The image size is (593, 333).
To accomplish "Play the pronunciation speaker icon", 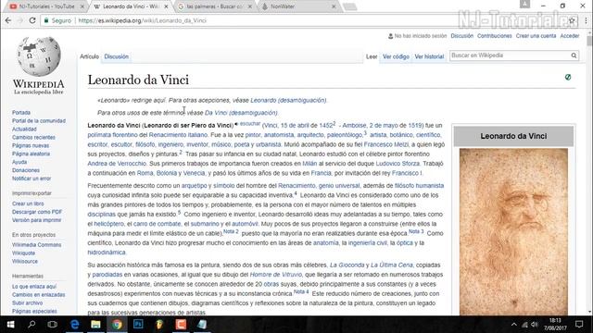I will (236, 123).
